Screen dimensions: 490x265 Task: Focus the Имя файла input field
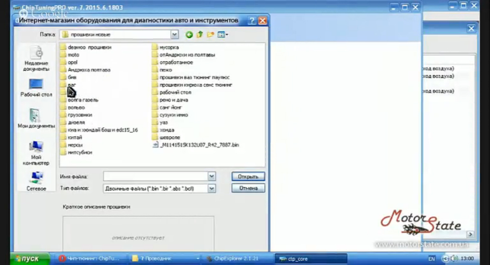156,176
